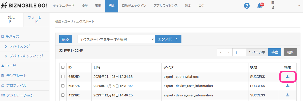
Task: Select all rows checkbox in header
Action: (63, 67)
